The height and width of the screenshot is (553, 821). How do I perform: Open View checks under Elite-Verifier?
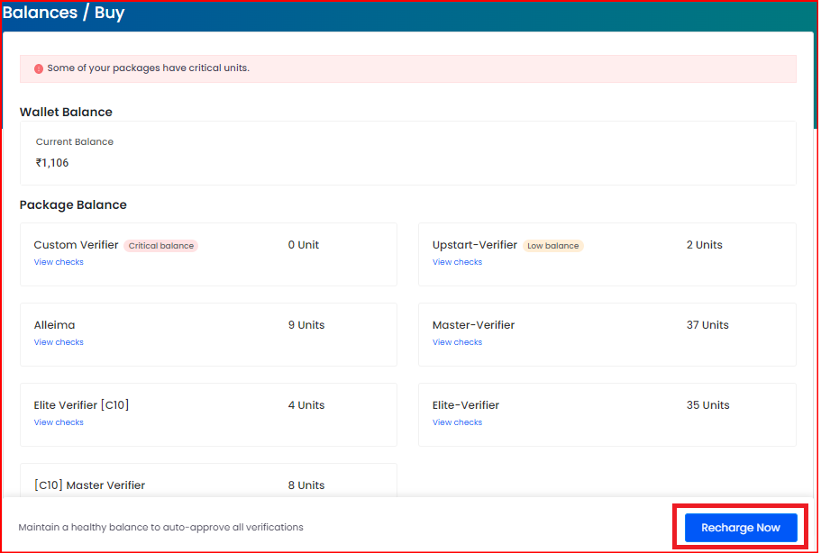[x=457, y=422]
